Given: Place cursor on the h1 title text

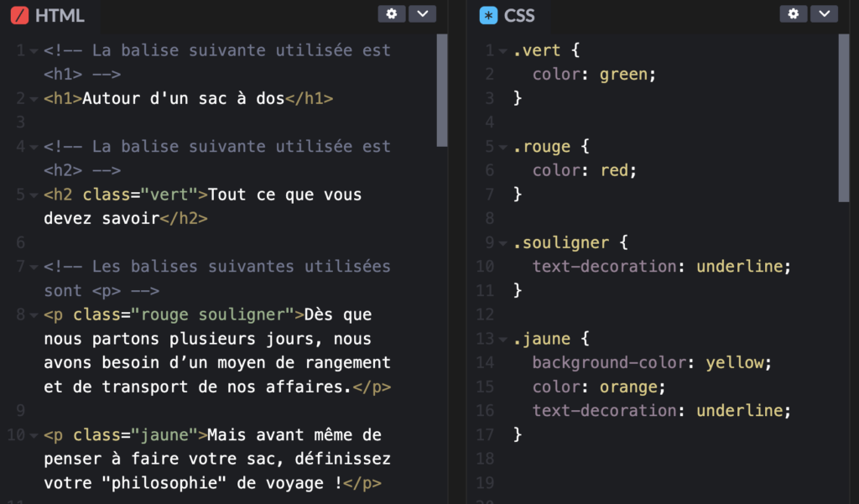Looking at the screenshot, I should (184, 98).
